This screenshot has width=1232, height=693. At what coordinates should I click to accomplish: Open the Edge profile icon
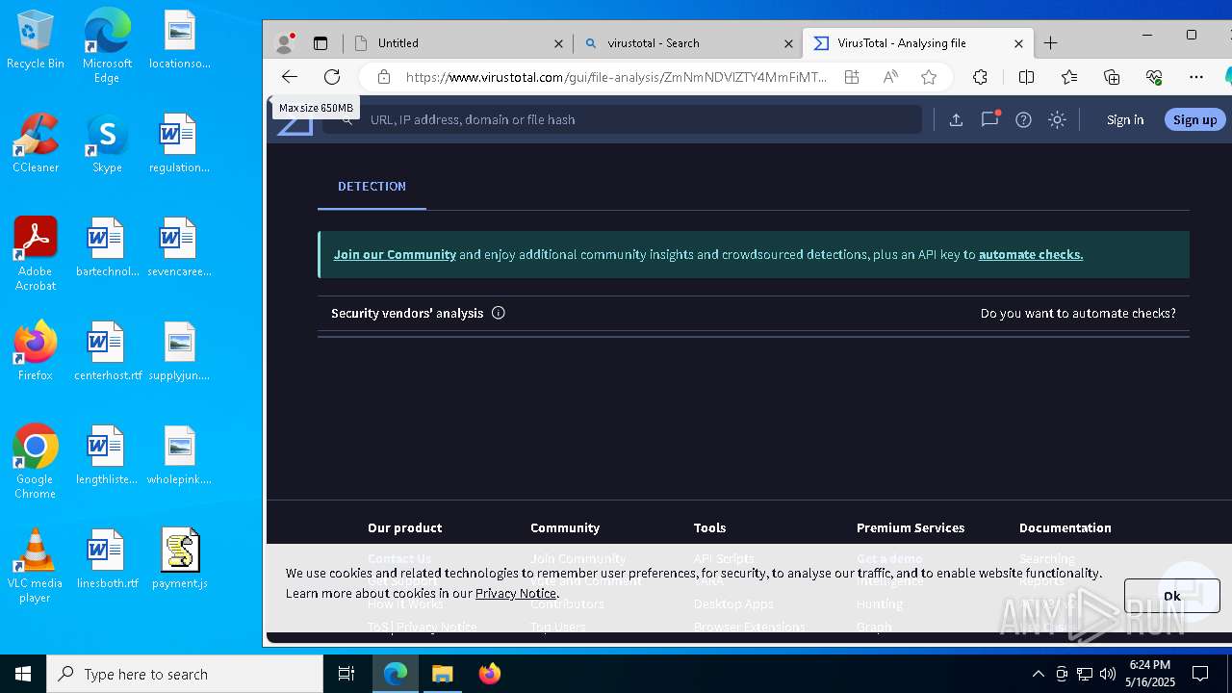click(284, 43)
